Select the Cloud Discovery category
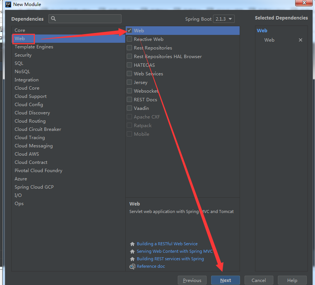This screenshot has width=315, height=285. (68, 112)
